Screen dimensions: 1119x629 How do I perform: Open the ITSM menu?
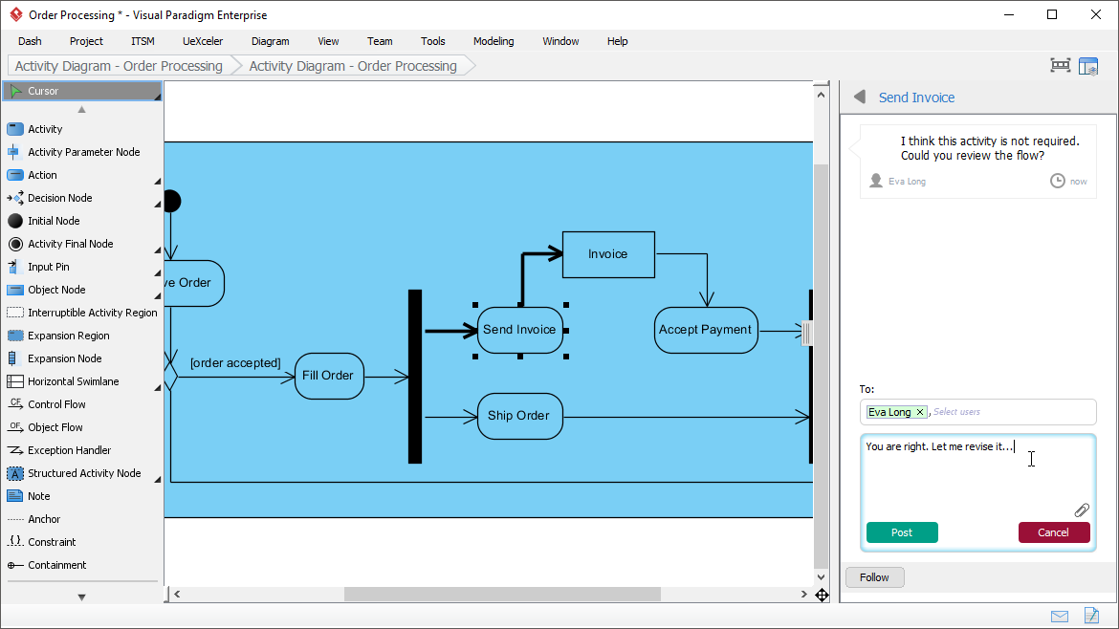pyautogui.click(x=143, y=41)
